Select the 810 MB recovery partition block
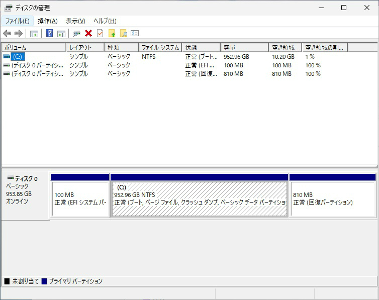379x300 pixels. pos(332,198)
